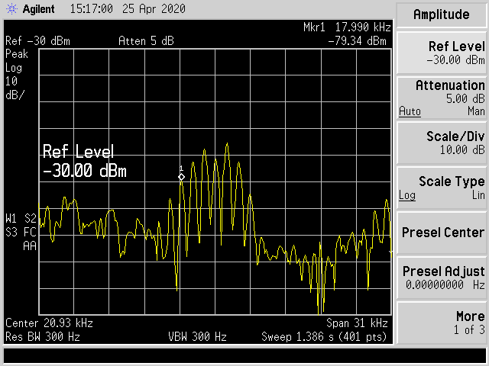Click the VBW 300 Hz annotation
This screenshot has height=366, width=489.
pyautogui.click(x=197, y=337)
